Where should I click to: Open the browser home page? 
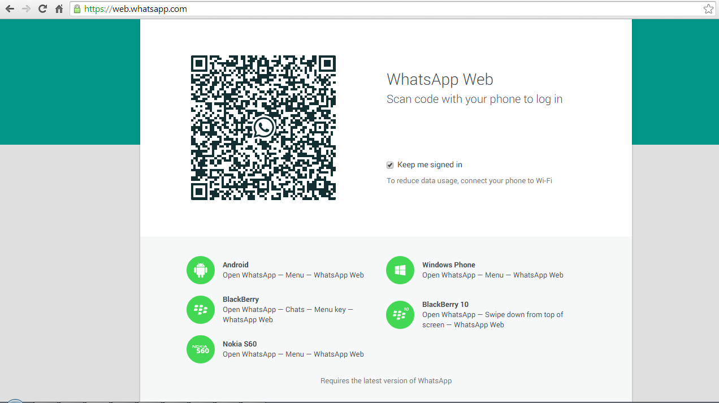click(59, 9)
